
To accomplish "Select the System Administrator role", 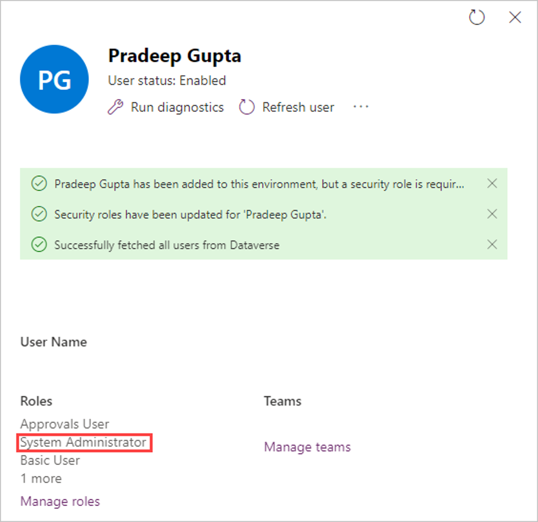I will (x=83, y=442).
